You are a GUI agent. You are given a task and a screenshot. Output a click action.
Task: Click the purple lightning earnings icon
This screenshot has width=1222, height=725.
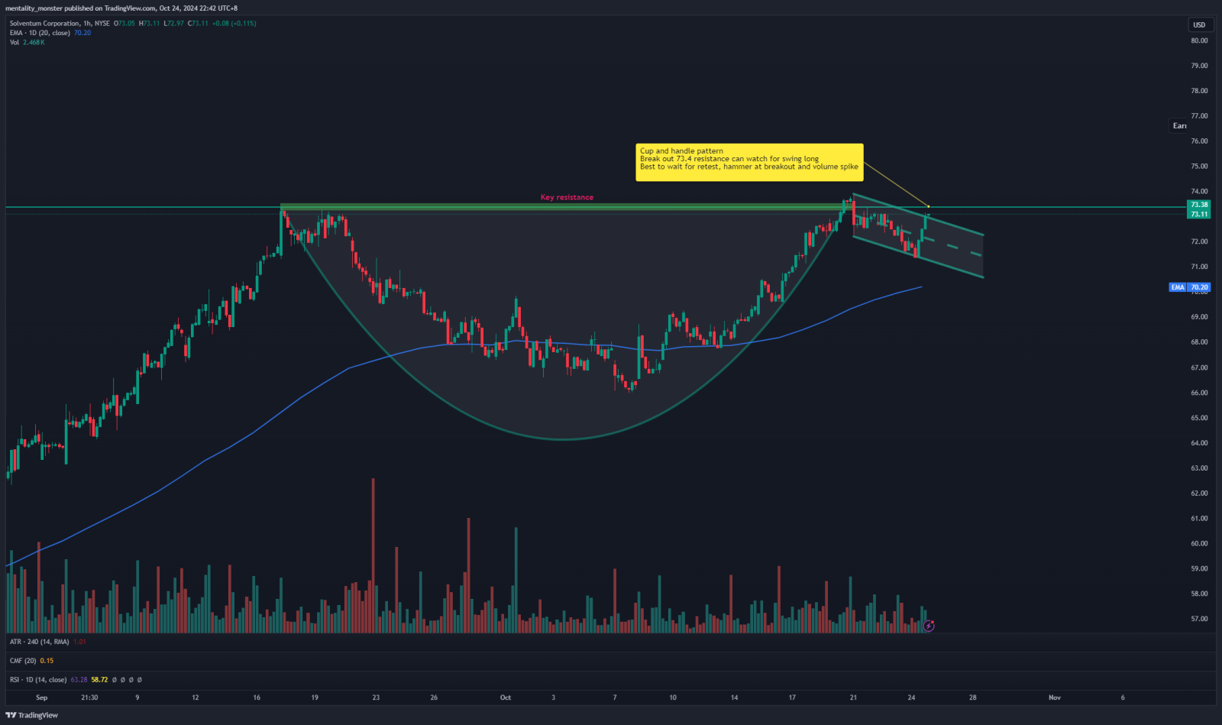coord(929,626)
